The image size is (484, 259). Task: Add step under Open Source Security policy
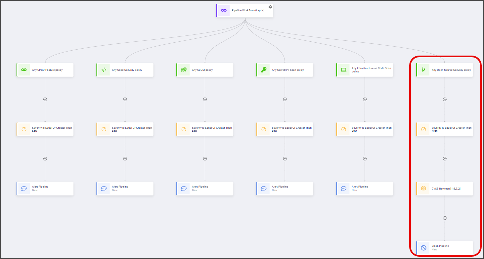[445, 99]
